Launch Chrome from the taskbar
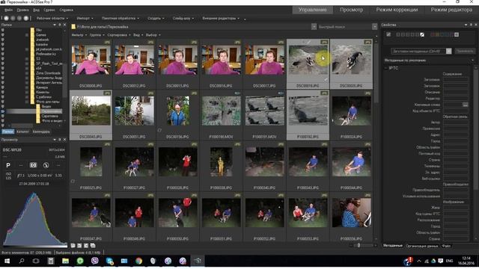The image size is (479, 269). pyautogui.click(x=138, y=261)
